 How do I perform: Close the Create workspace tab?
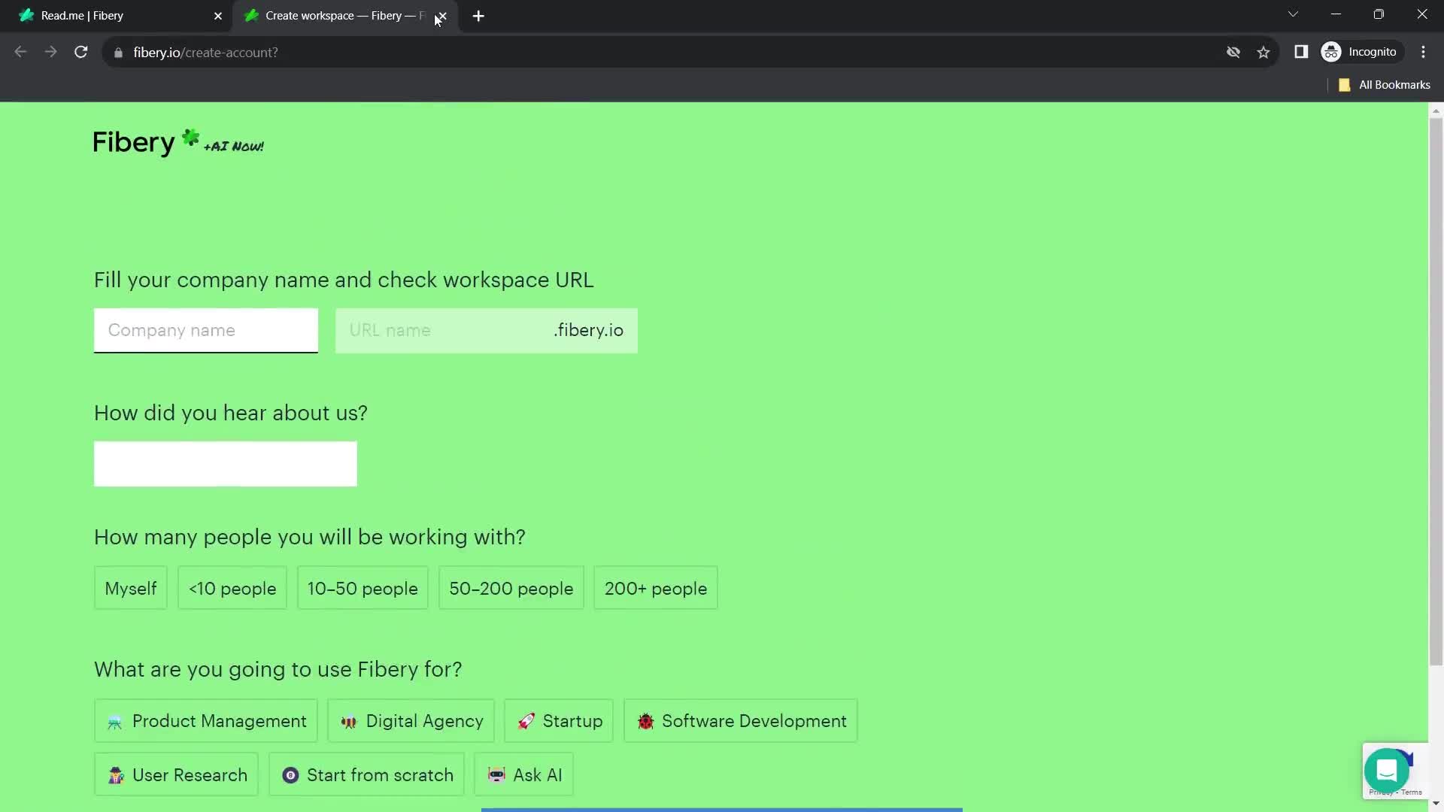point(442,16)
